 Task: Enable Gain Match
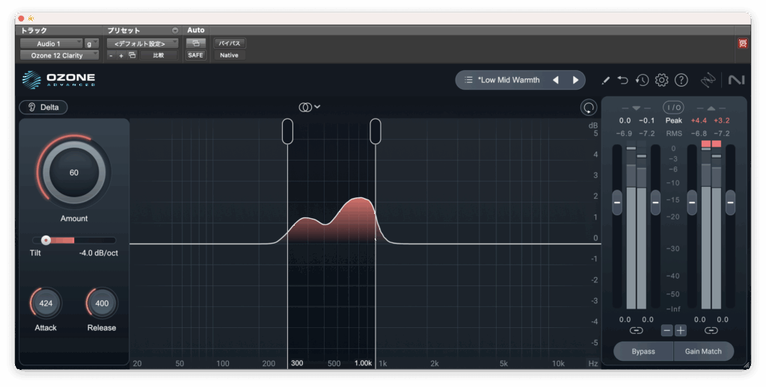pos(703,351)
